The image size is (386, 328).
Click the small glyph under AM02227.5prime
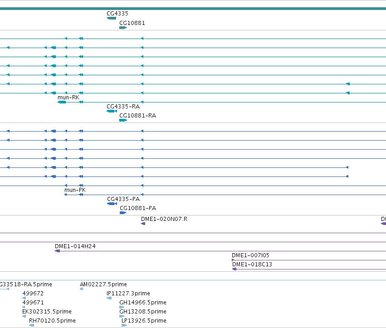pos(82,289)
